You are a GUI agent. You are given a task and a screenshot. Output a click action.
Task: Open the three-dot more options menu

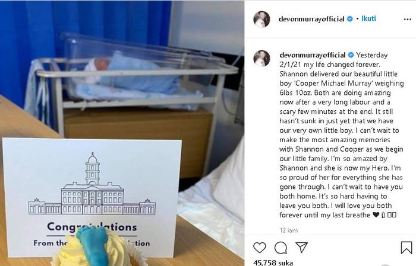(407, 20)
